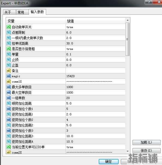
Task: Click the integer icon beside magic
Action: click(x=9, y=76)
